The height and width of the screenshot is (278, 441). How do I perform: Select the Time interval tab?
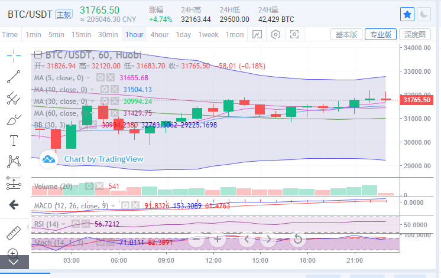[10, 35]
